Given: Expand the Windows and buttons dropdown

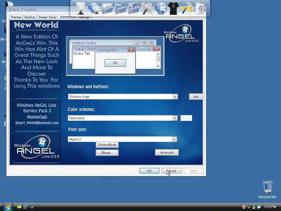Looking at the screenshot, I should [x=175, y=97].
